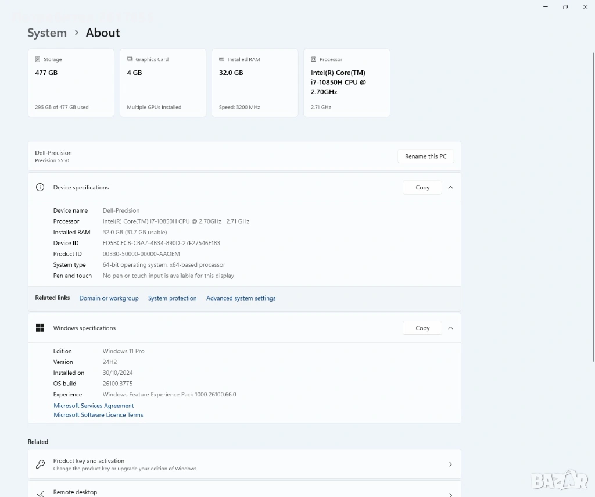Collapse the Windows specifications section

450,328
